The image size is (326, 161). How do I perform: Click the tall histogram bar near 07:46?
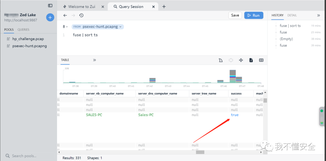[233, 76]
